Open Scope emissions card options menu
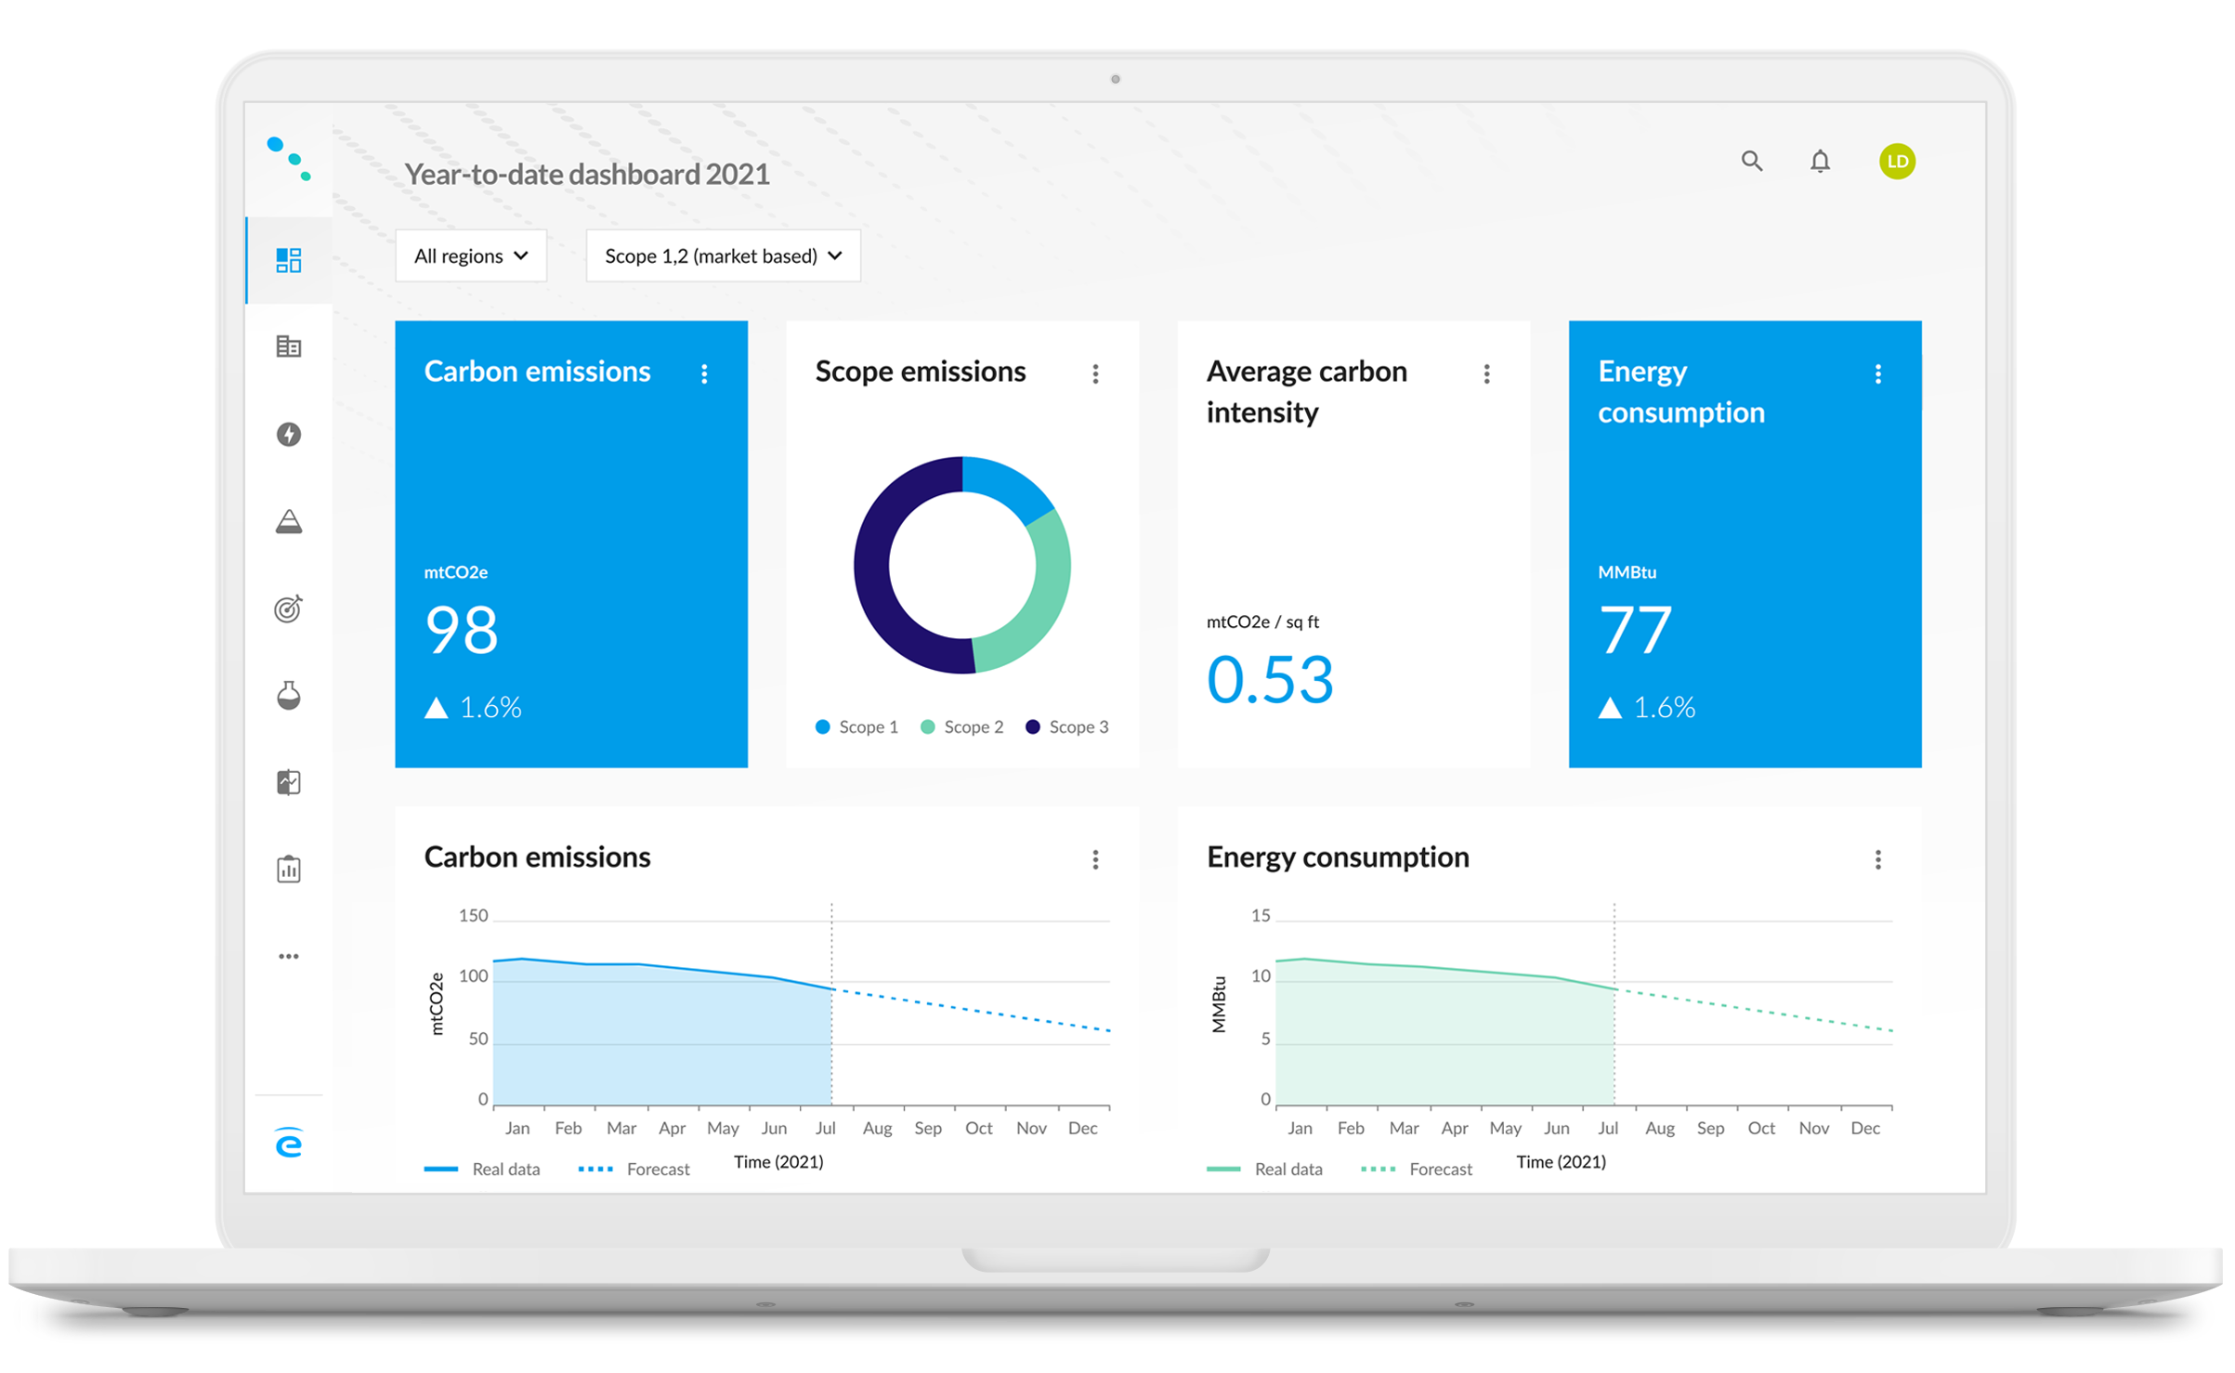Viewport: 2235px width, 1373px height. click(x=1095, y=373)
